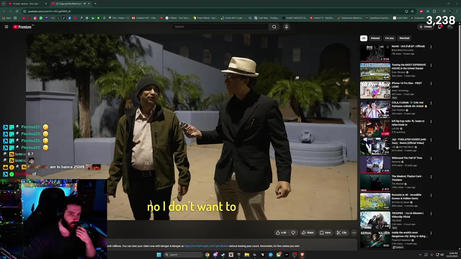
Task: Open lofi hip hop radio live thumbnail
Action: coord(375,127)
